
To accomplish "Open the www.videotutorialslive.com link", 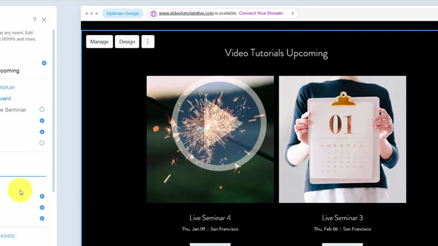I will pyautogui.click(x=186, y=13).
